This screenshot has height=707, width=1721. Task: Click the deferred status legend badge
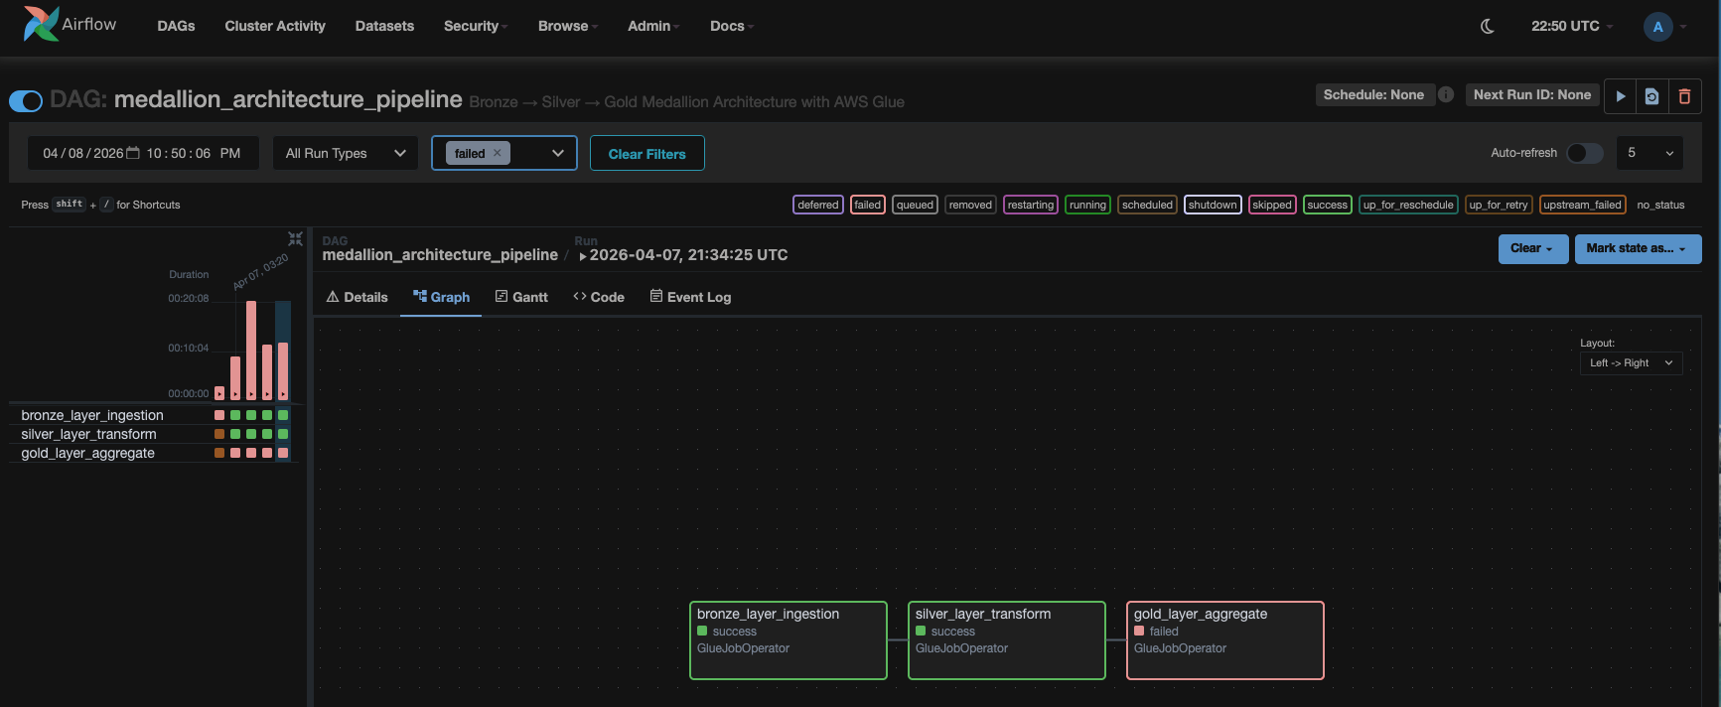coord(818,205)
